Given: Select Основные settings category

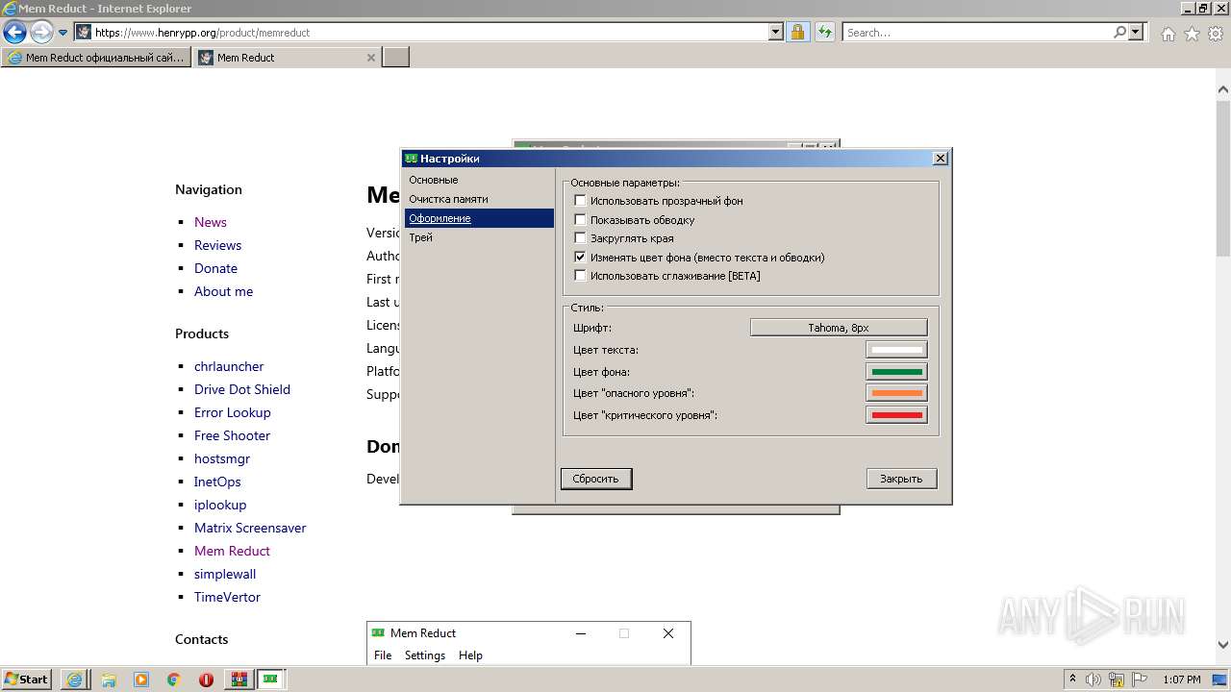Looking at the screenshot, I should [x=479, y=180].
